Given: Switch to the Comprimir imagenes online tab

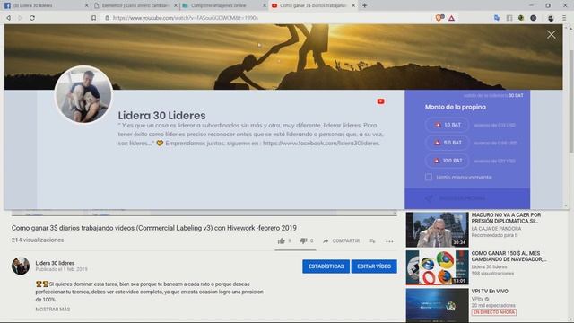Looking at the screenshot, I should pos(223,5).
